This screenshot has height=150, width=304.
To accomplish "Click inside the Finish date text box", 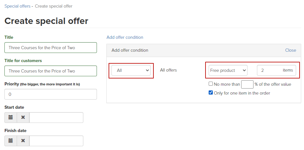I will tap(56, 141).
